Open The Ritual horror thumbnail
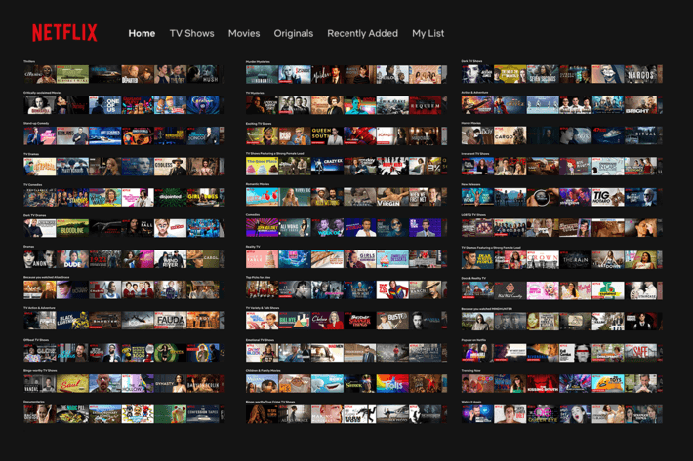The image size is (693, 461). pyautogui.click(x=641, y=135)
